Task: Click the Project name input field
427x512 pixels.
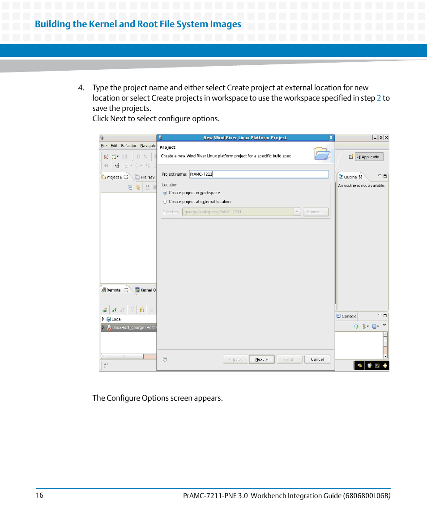Action: pyautogui.click(x=259, y=174)
